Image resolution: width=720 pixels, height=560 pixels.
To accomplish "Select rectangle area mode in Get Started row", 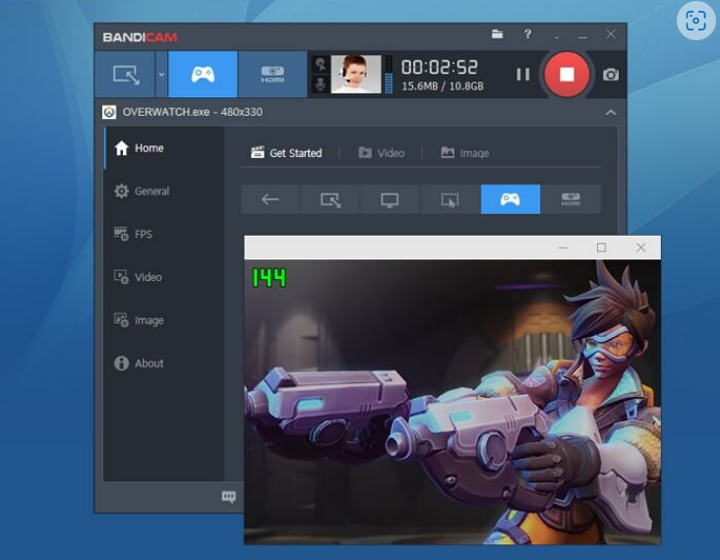I will point(330,199).
